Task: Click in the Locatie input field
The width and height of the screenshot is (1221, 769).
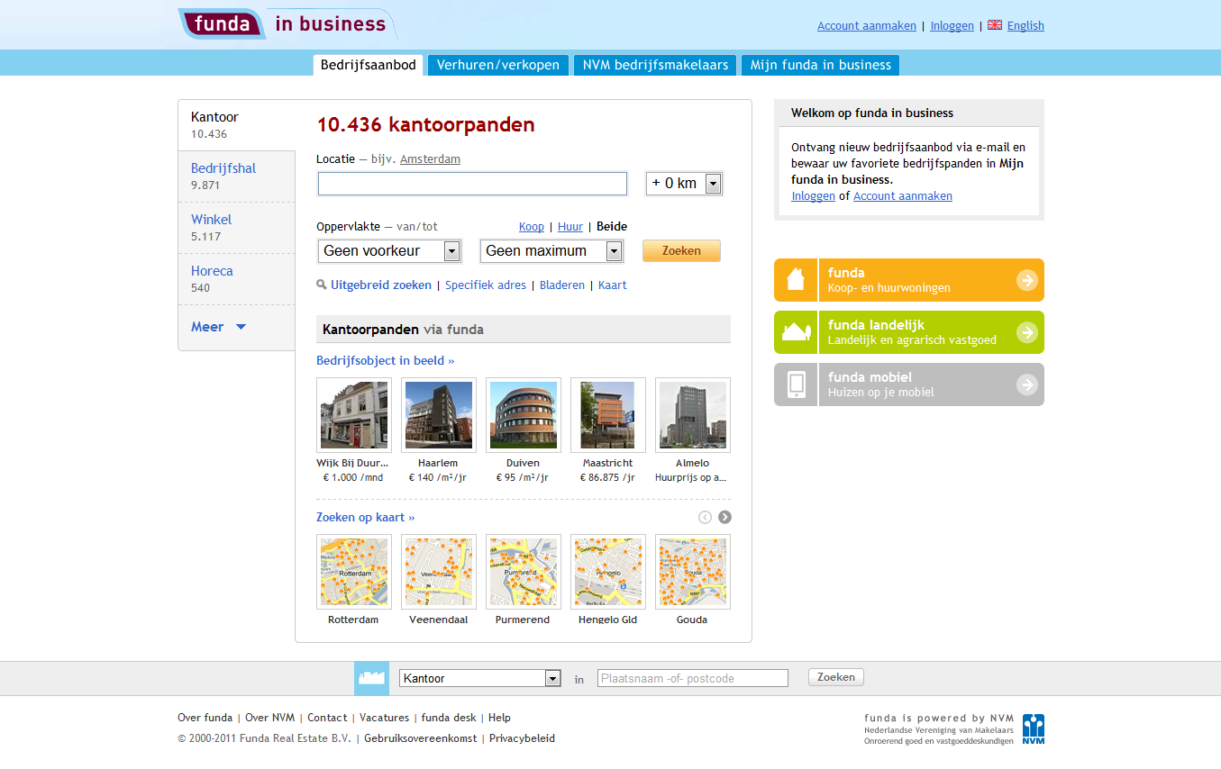Action: (x=472, y=184)
